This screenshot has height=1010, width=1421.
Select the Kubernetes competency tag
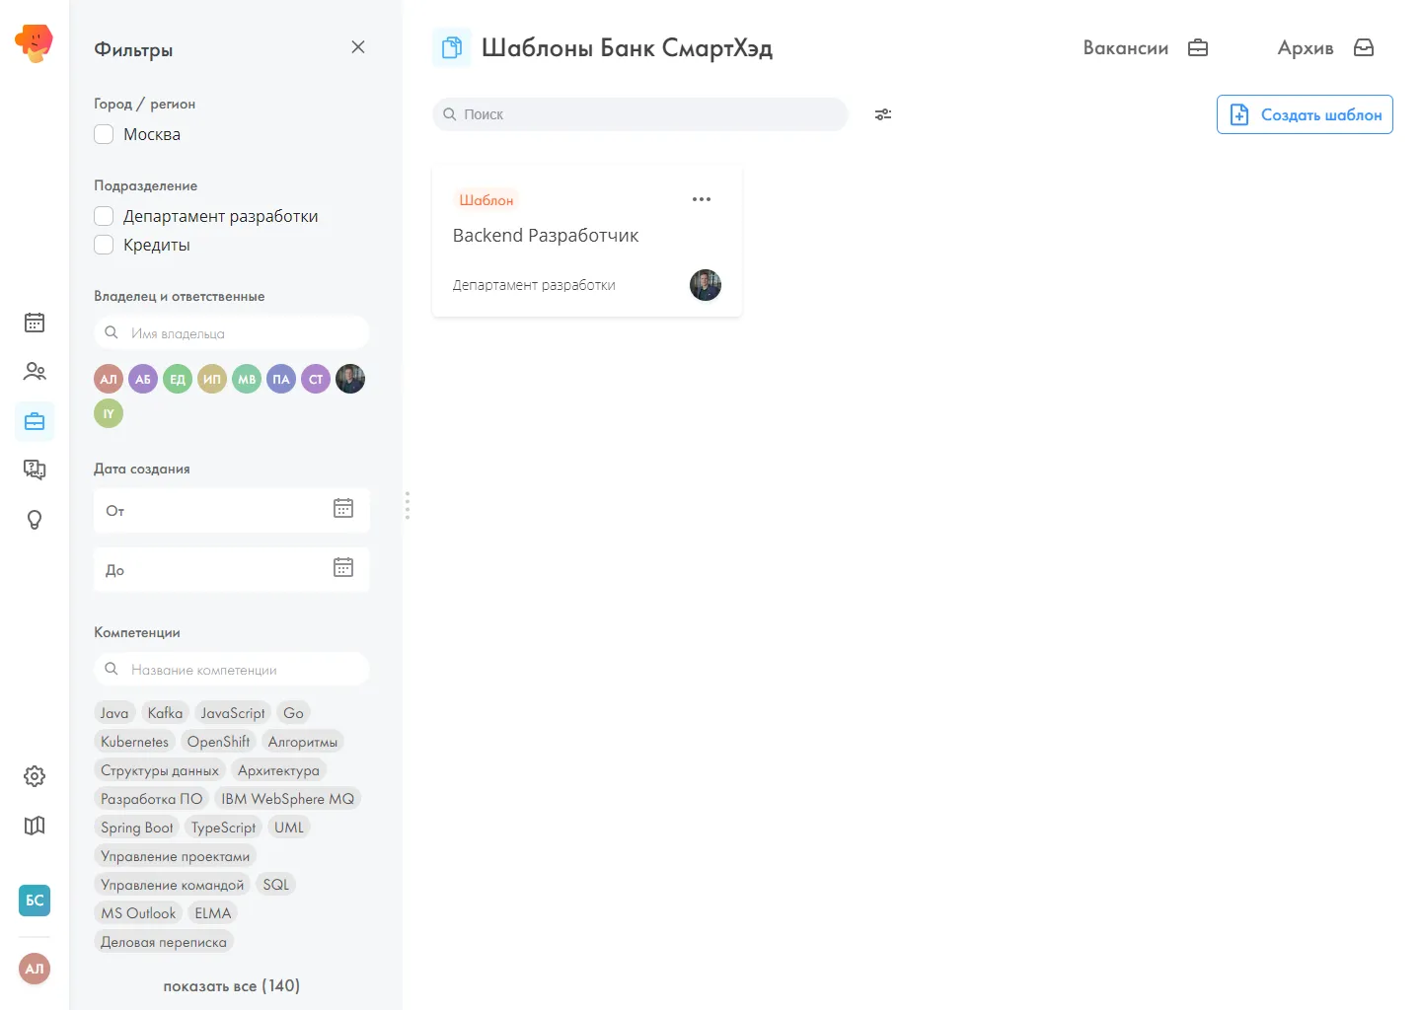(x=134, y=742)
